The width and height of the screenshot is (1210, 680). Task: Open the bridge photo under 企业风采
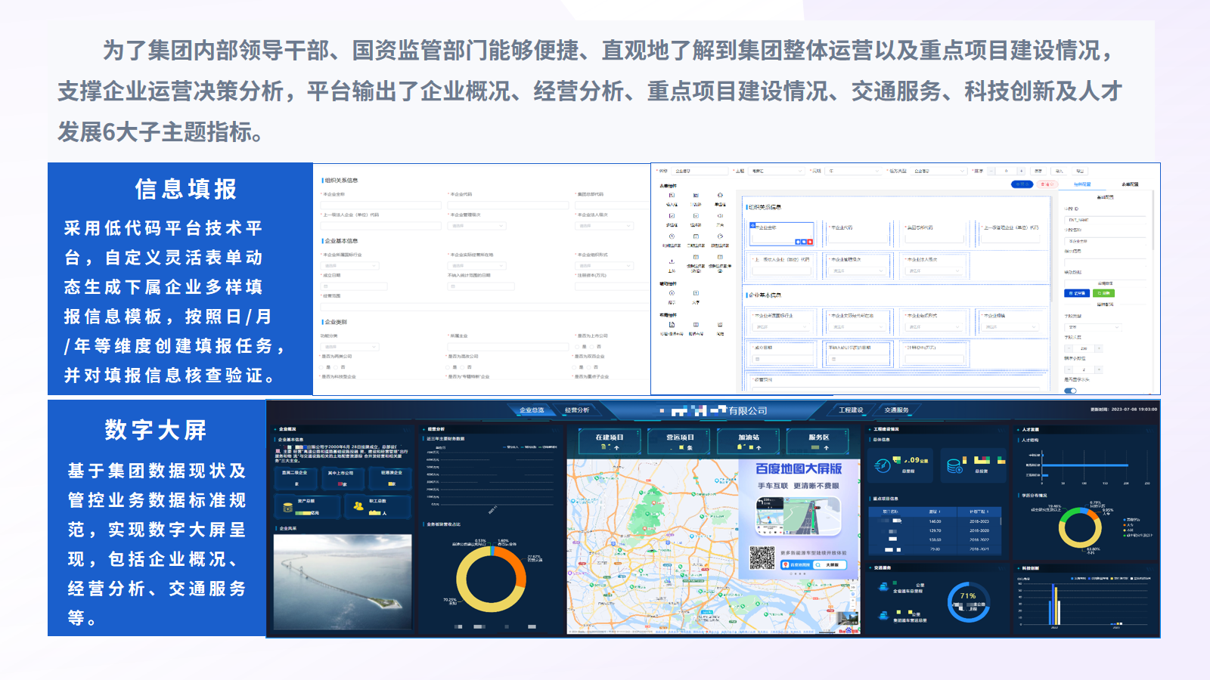pyautogui.click(x=343, y=582)
